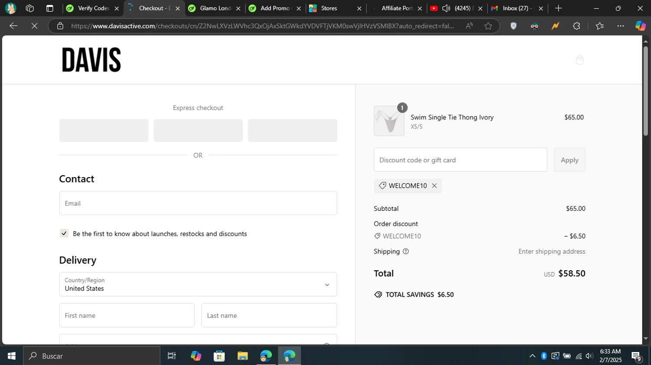Show hidden system tray icons
The height and width of the screenshot is (365, 651).
pyautogui.click(x=532, y=356)
